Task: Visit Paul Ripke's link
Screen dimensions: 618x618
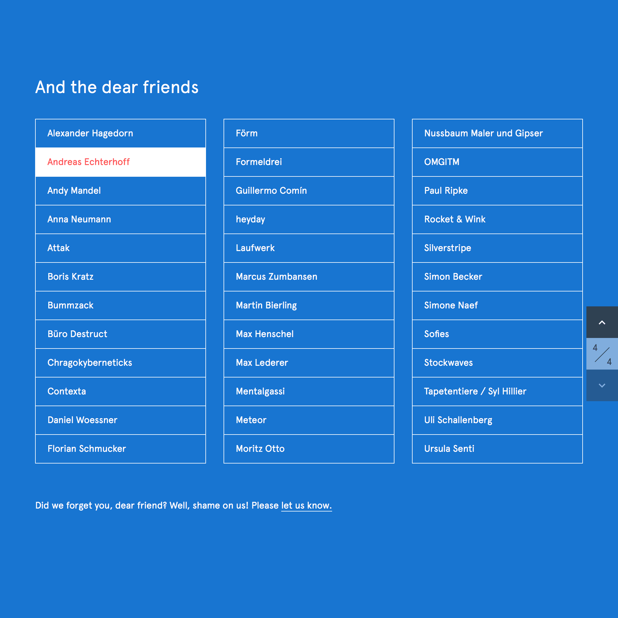Action: pyautogui.click(x=497, y=191)
